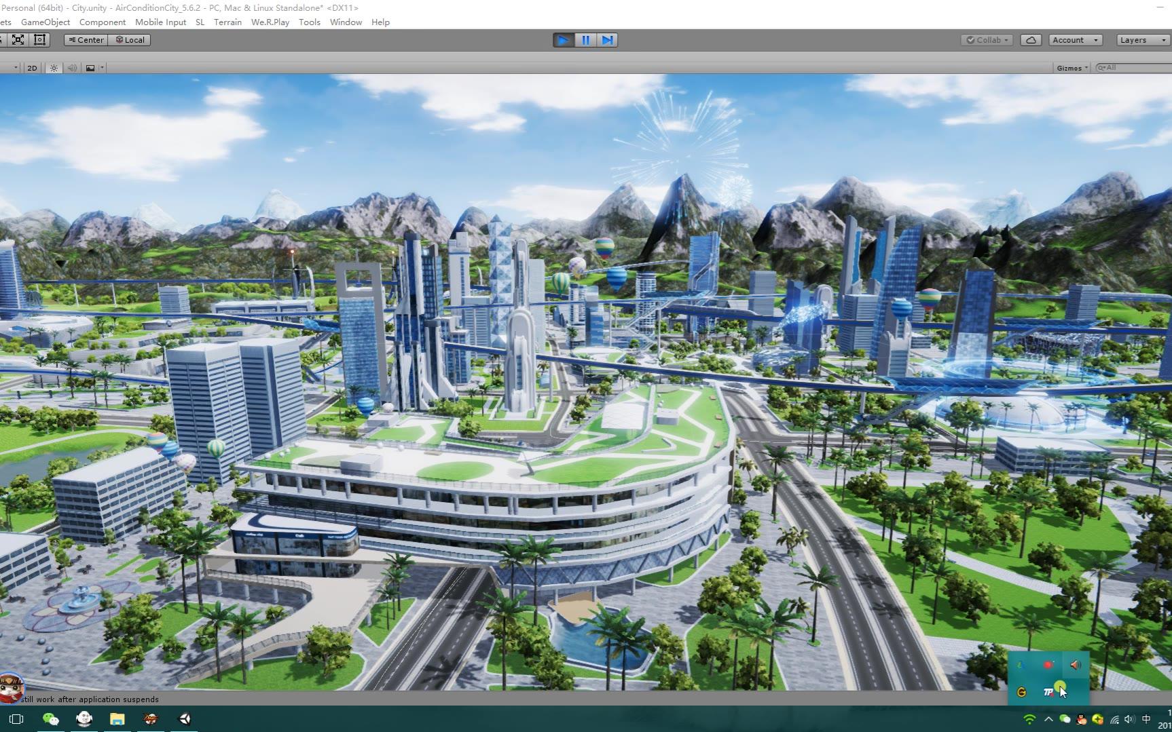This screenshot has height=732, width=1172.
Task: Open the Component menu
Action: tap(103, 22)
